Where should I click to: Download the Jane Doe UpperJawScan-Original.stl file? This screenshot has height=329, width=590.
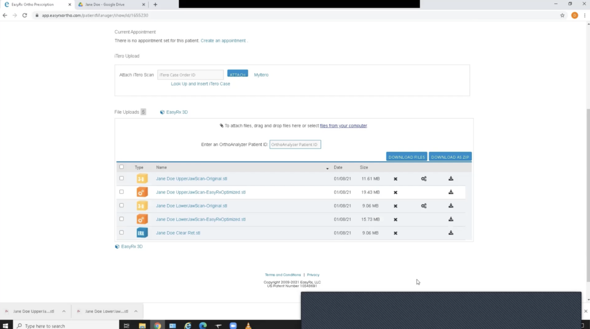pyautogui.click(x=451, y=179)
